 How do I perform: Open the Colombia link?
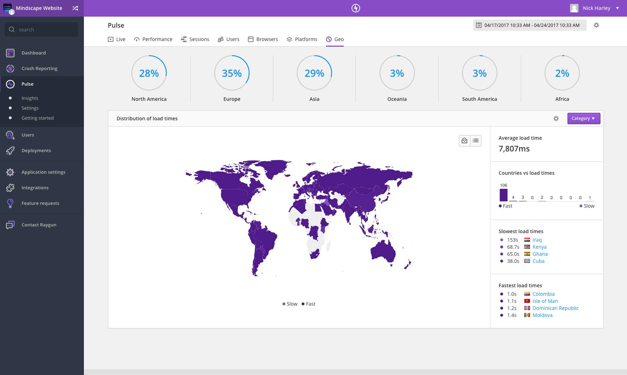543,294
